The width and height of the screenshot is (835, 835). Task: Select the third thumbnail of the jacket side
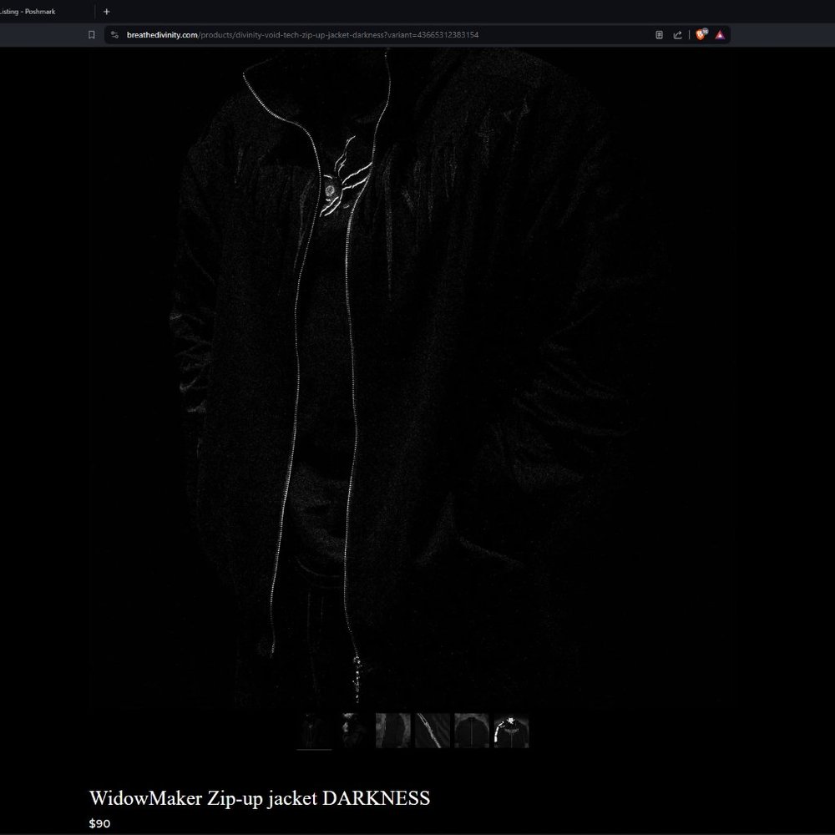(x=392, y=729)
